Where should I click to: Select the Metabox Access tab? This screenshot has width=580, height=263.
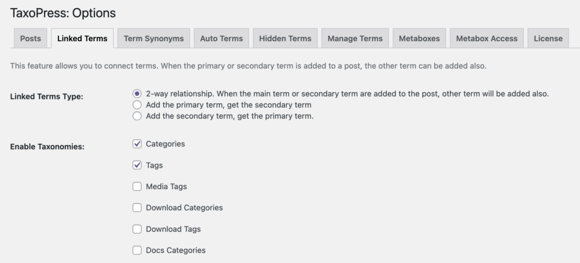point(487,39)
